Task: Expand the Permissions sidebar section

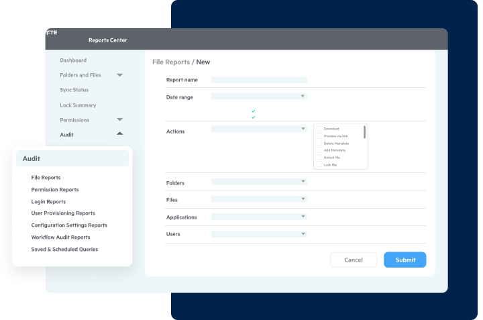Action: (x=119, y=119)
